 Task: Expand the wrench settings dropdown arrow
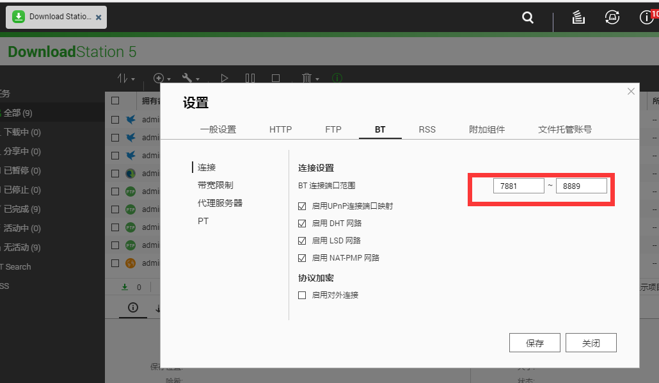coord(198,79)
